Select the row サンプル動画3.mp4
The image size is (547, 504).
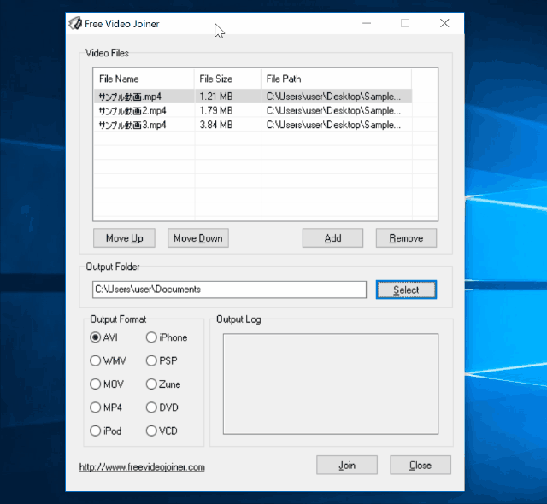(x=253, y=125)
